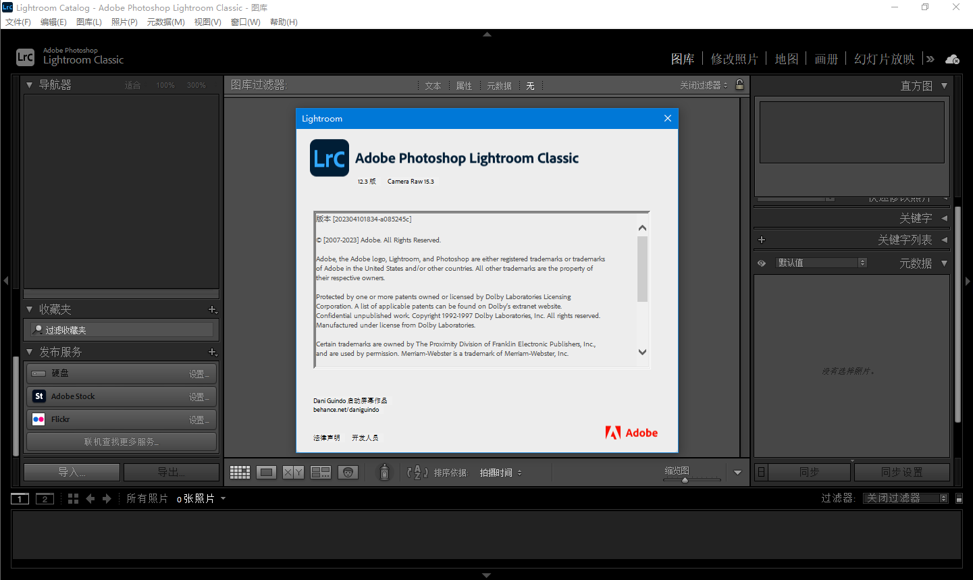Open people face view icon

(348, 473)
